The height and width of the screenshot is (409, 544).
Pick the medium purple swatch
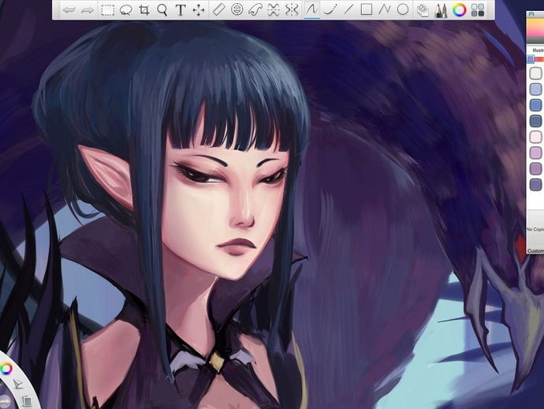pos(535,168)
